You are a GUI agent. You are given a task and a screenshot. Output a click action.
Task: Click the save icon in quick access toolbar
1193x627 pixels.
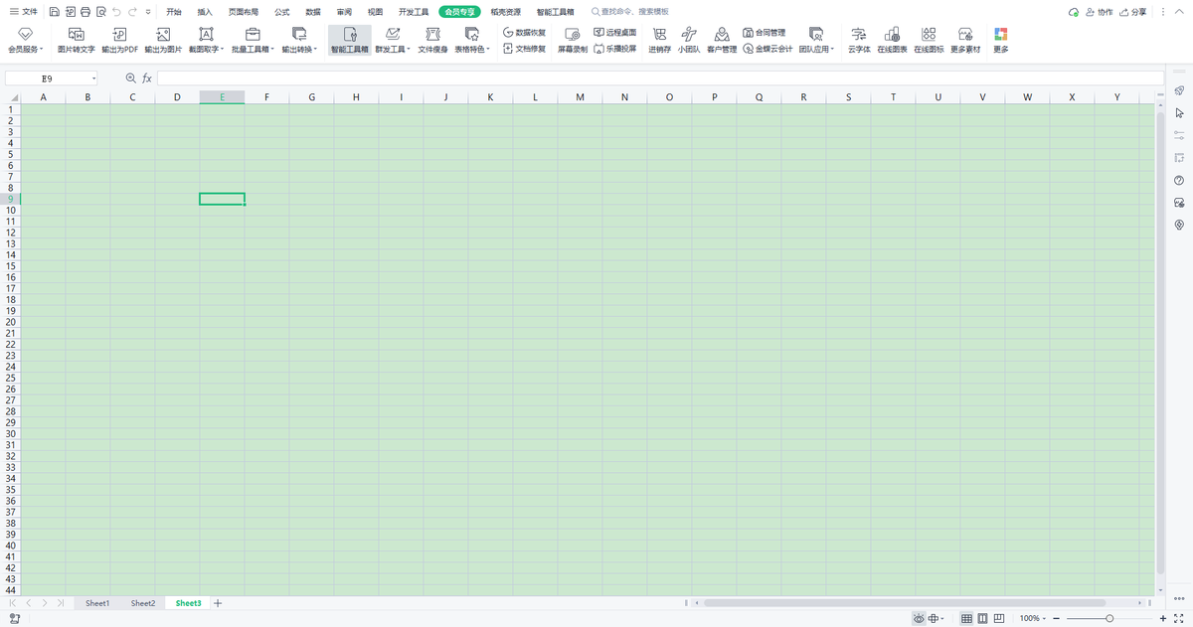tap(54, 12)
